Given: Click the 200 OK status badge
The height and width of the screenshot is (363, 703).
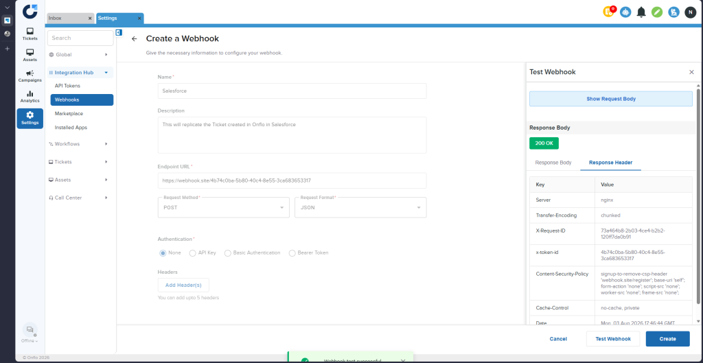Looking at the screenshot, I should tap(544, 143).
